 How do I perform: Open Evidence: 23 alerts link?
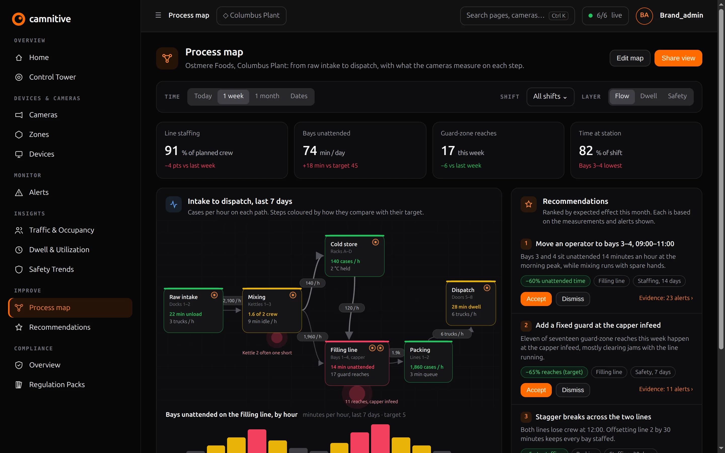point(666,298)
